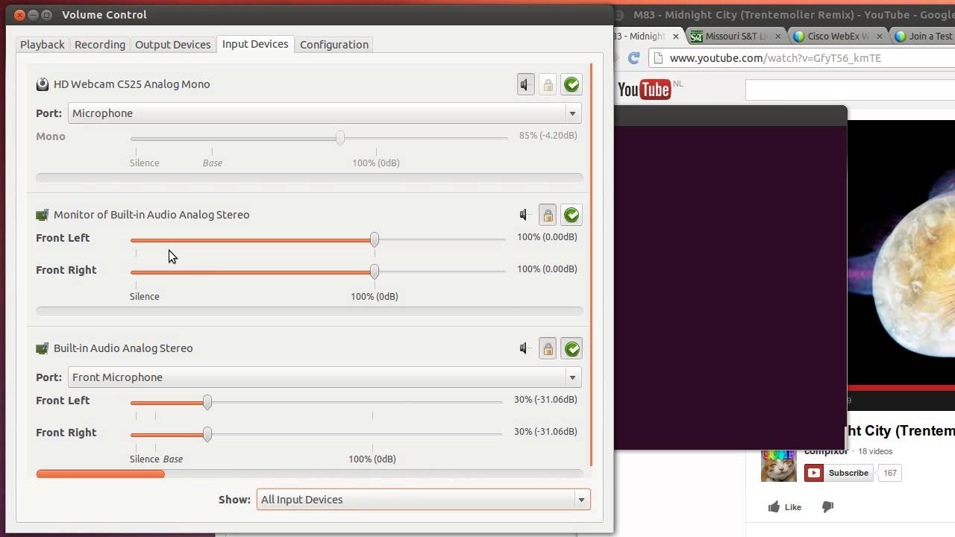Minimize the Volume Control window
The image size is (955, 537).
(33, 14)
